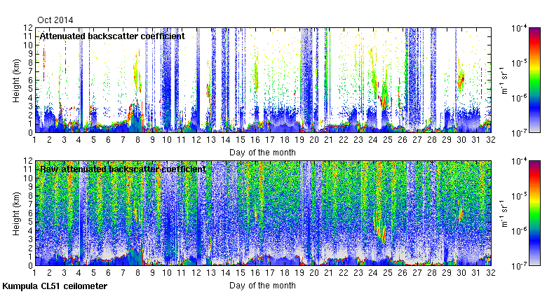Click day 31 tick label on lower x-axis
The image size is (547, 294).
476,273
